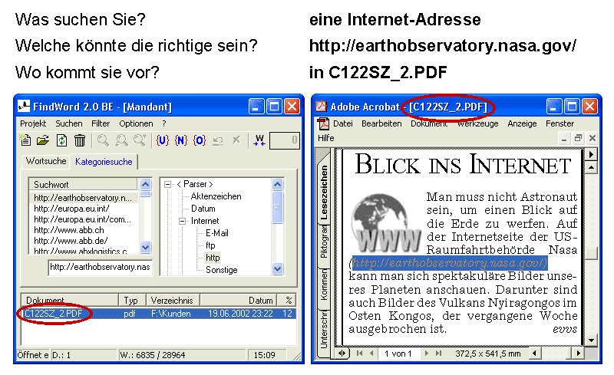The image size is (614, 375).
Task: Click the Suchwort column header
Action: [84, 184]
